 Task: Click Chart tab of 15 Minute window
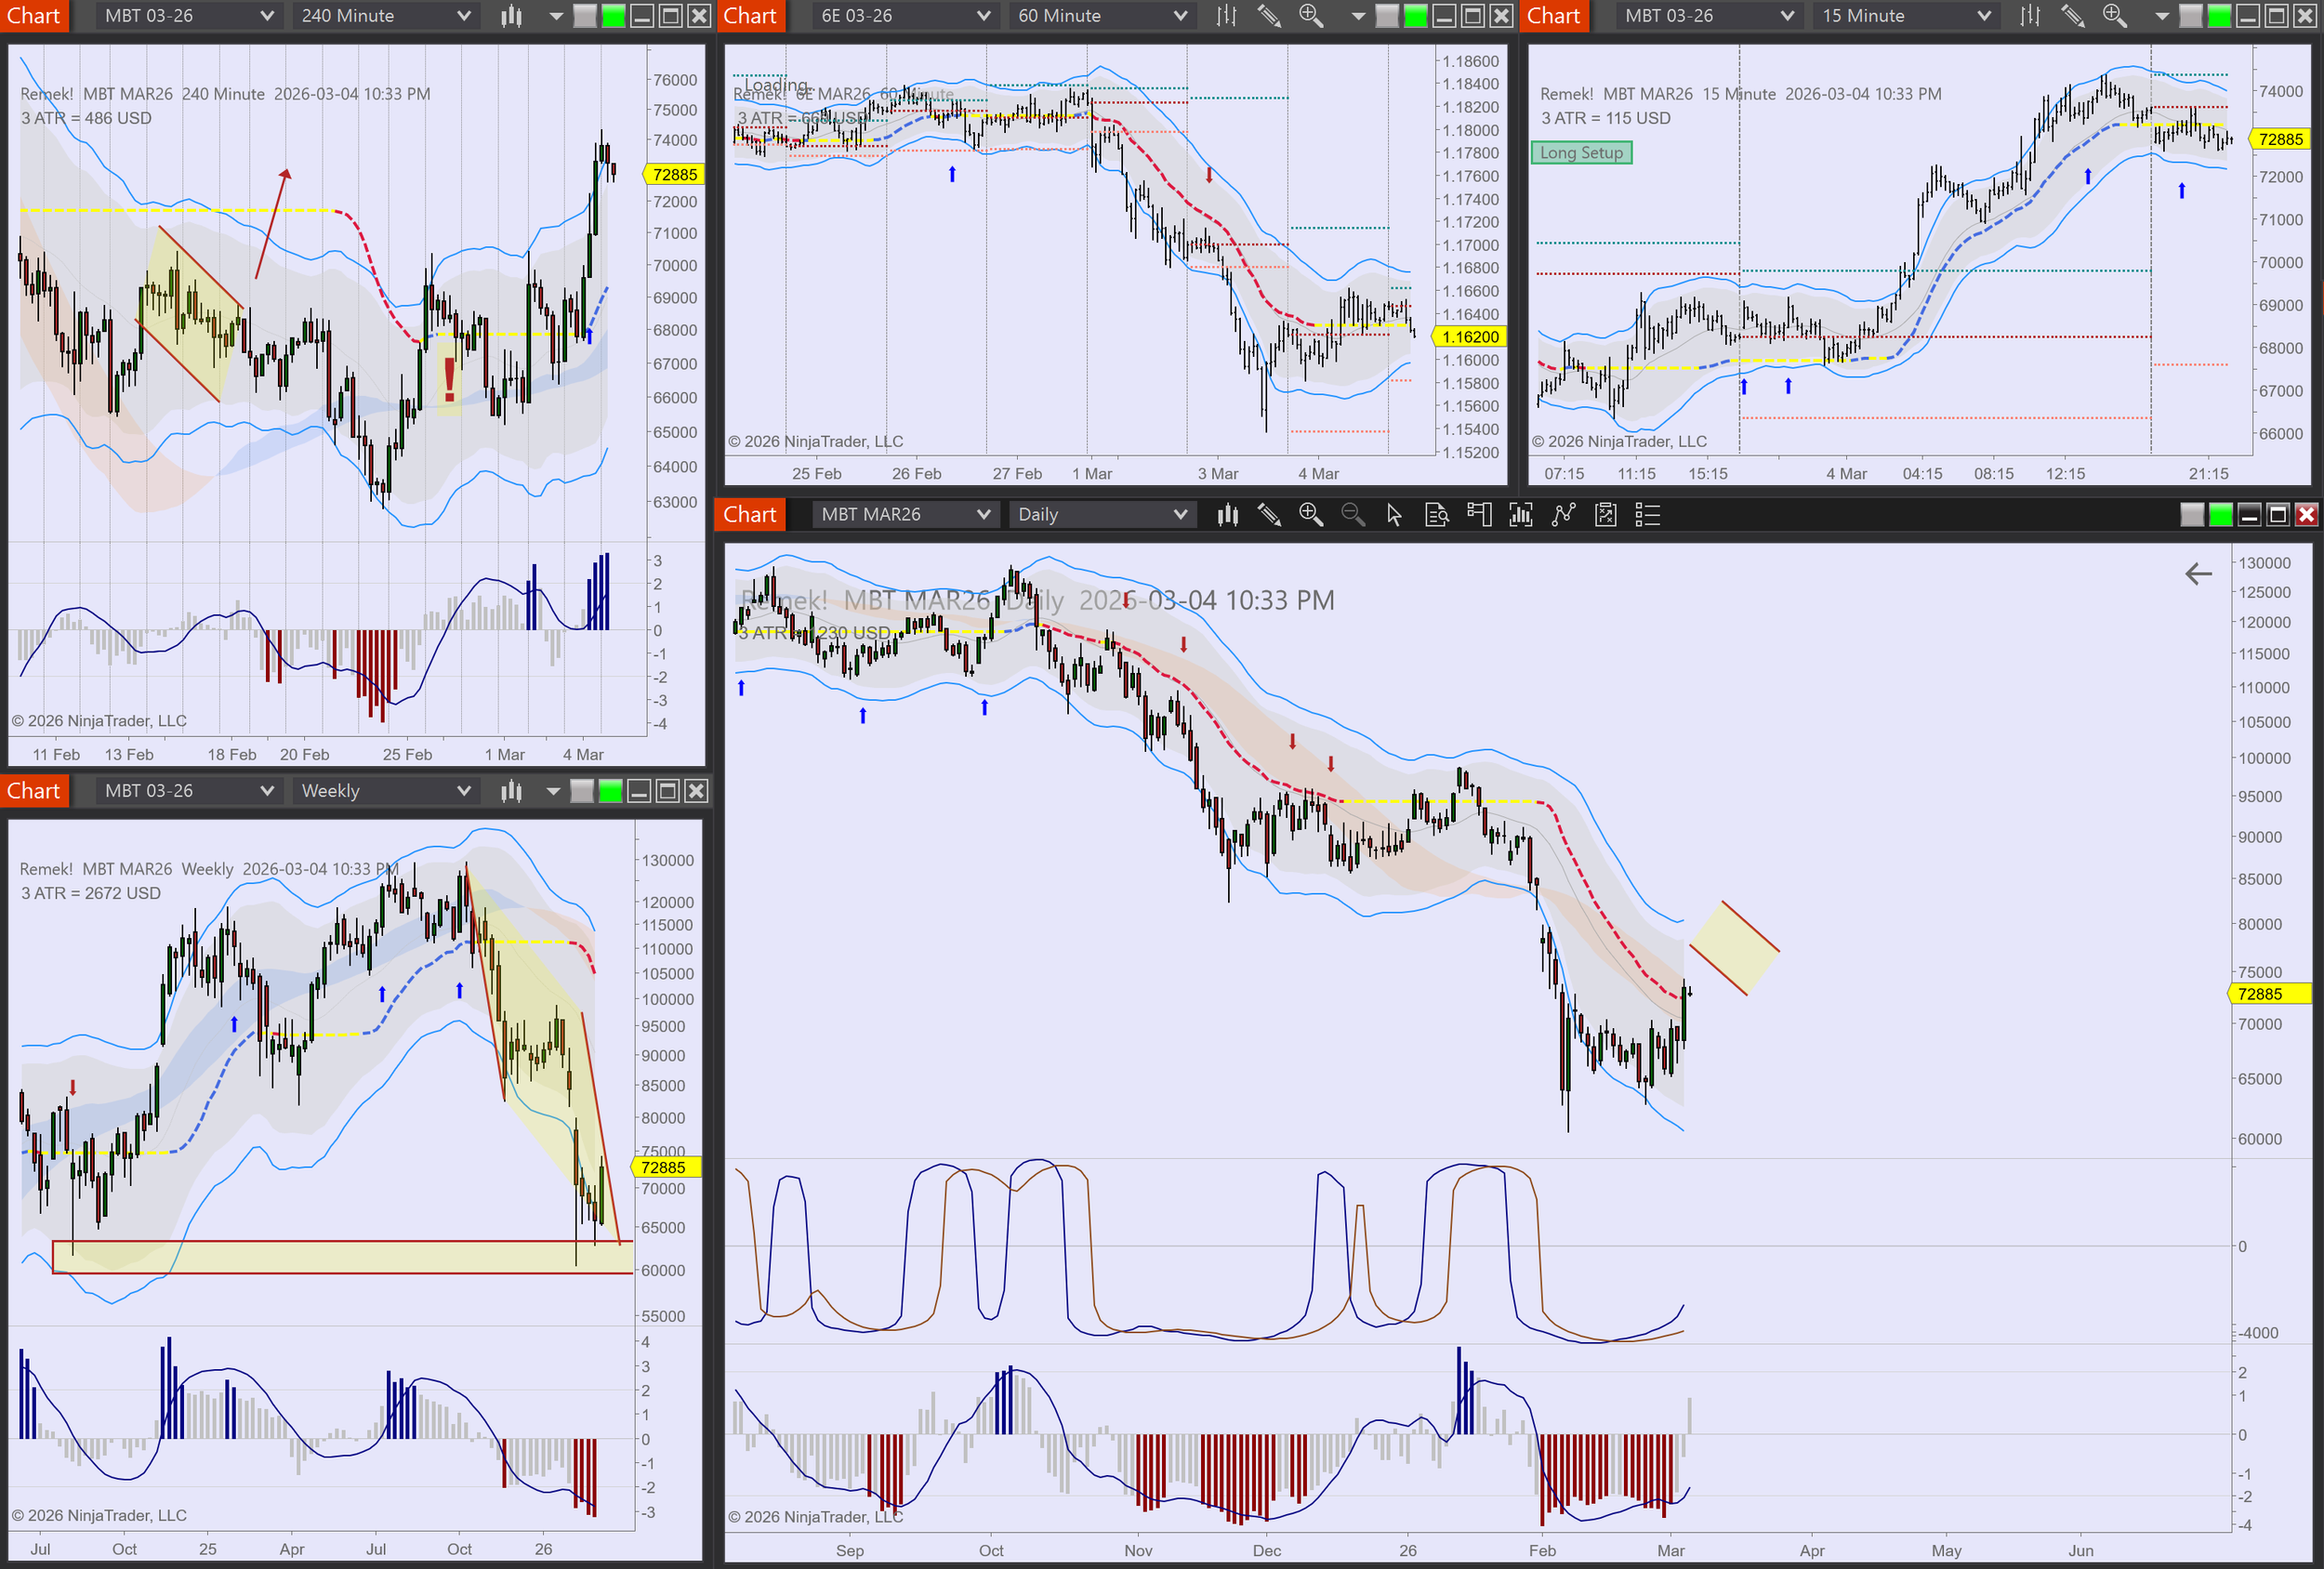click(1553, 16)
